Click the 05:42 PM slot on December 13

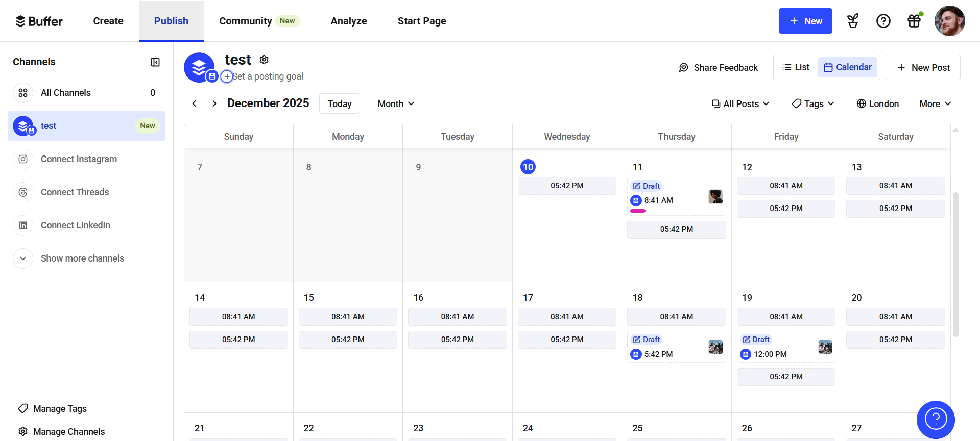pos(895,209)
